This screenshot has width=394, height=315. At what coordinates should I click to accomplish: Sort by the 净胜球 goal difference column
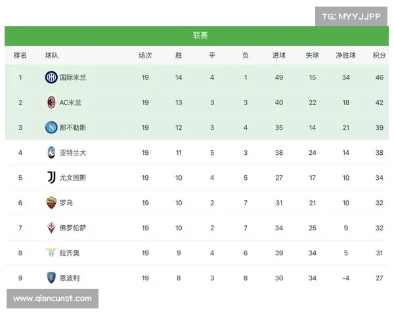346,55
